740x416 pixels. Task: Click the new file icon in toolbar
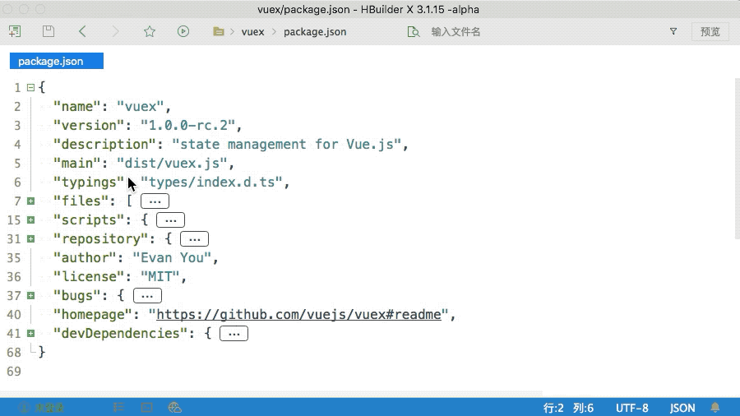pos(15,31)
